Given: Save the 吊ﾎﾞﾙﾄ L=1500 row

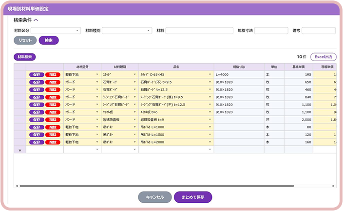Looking at the screenshot, I should (37, 135).
